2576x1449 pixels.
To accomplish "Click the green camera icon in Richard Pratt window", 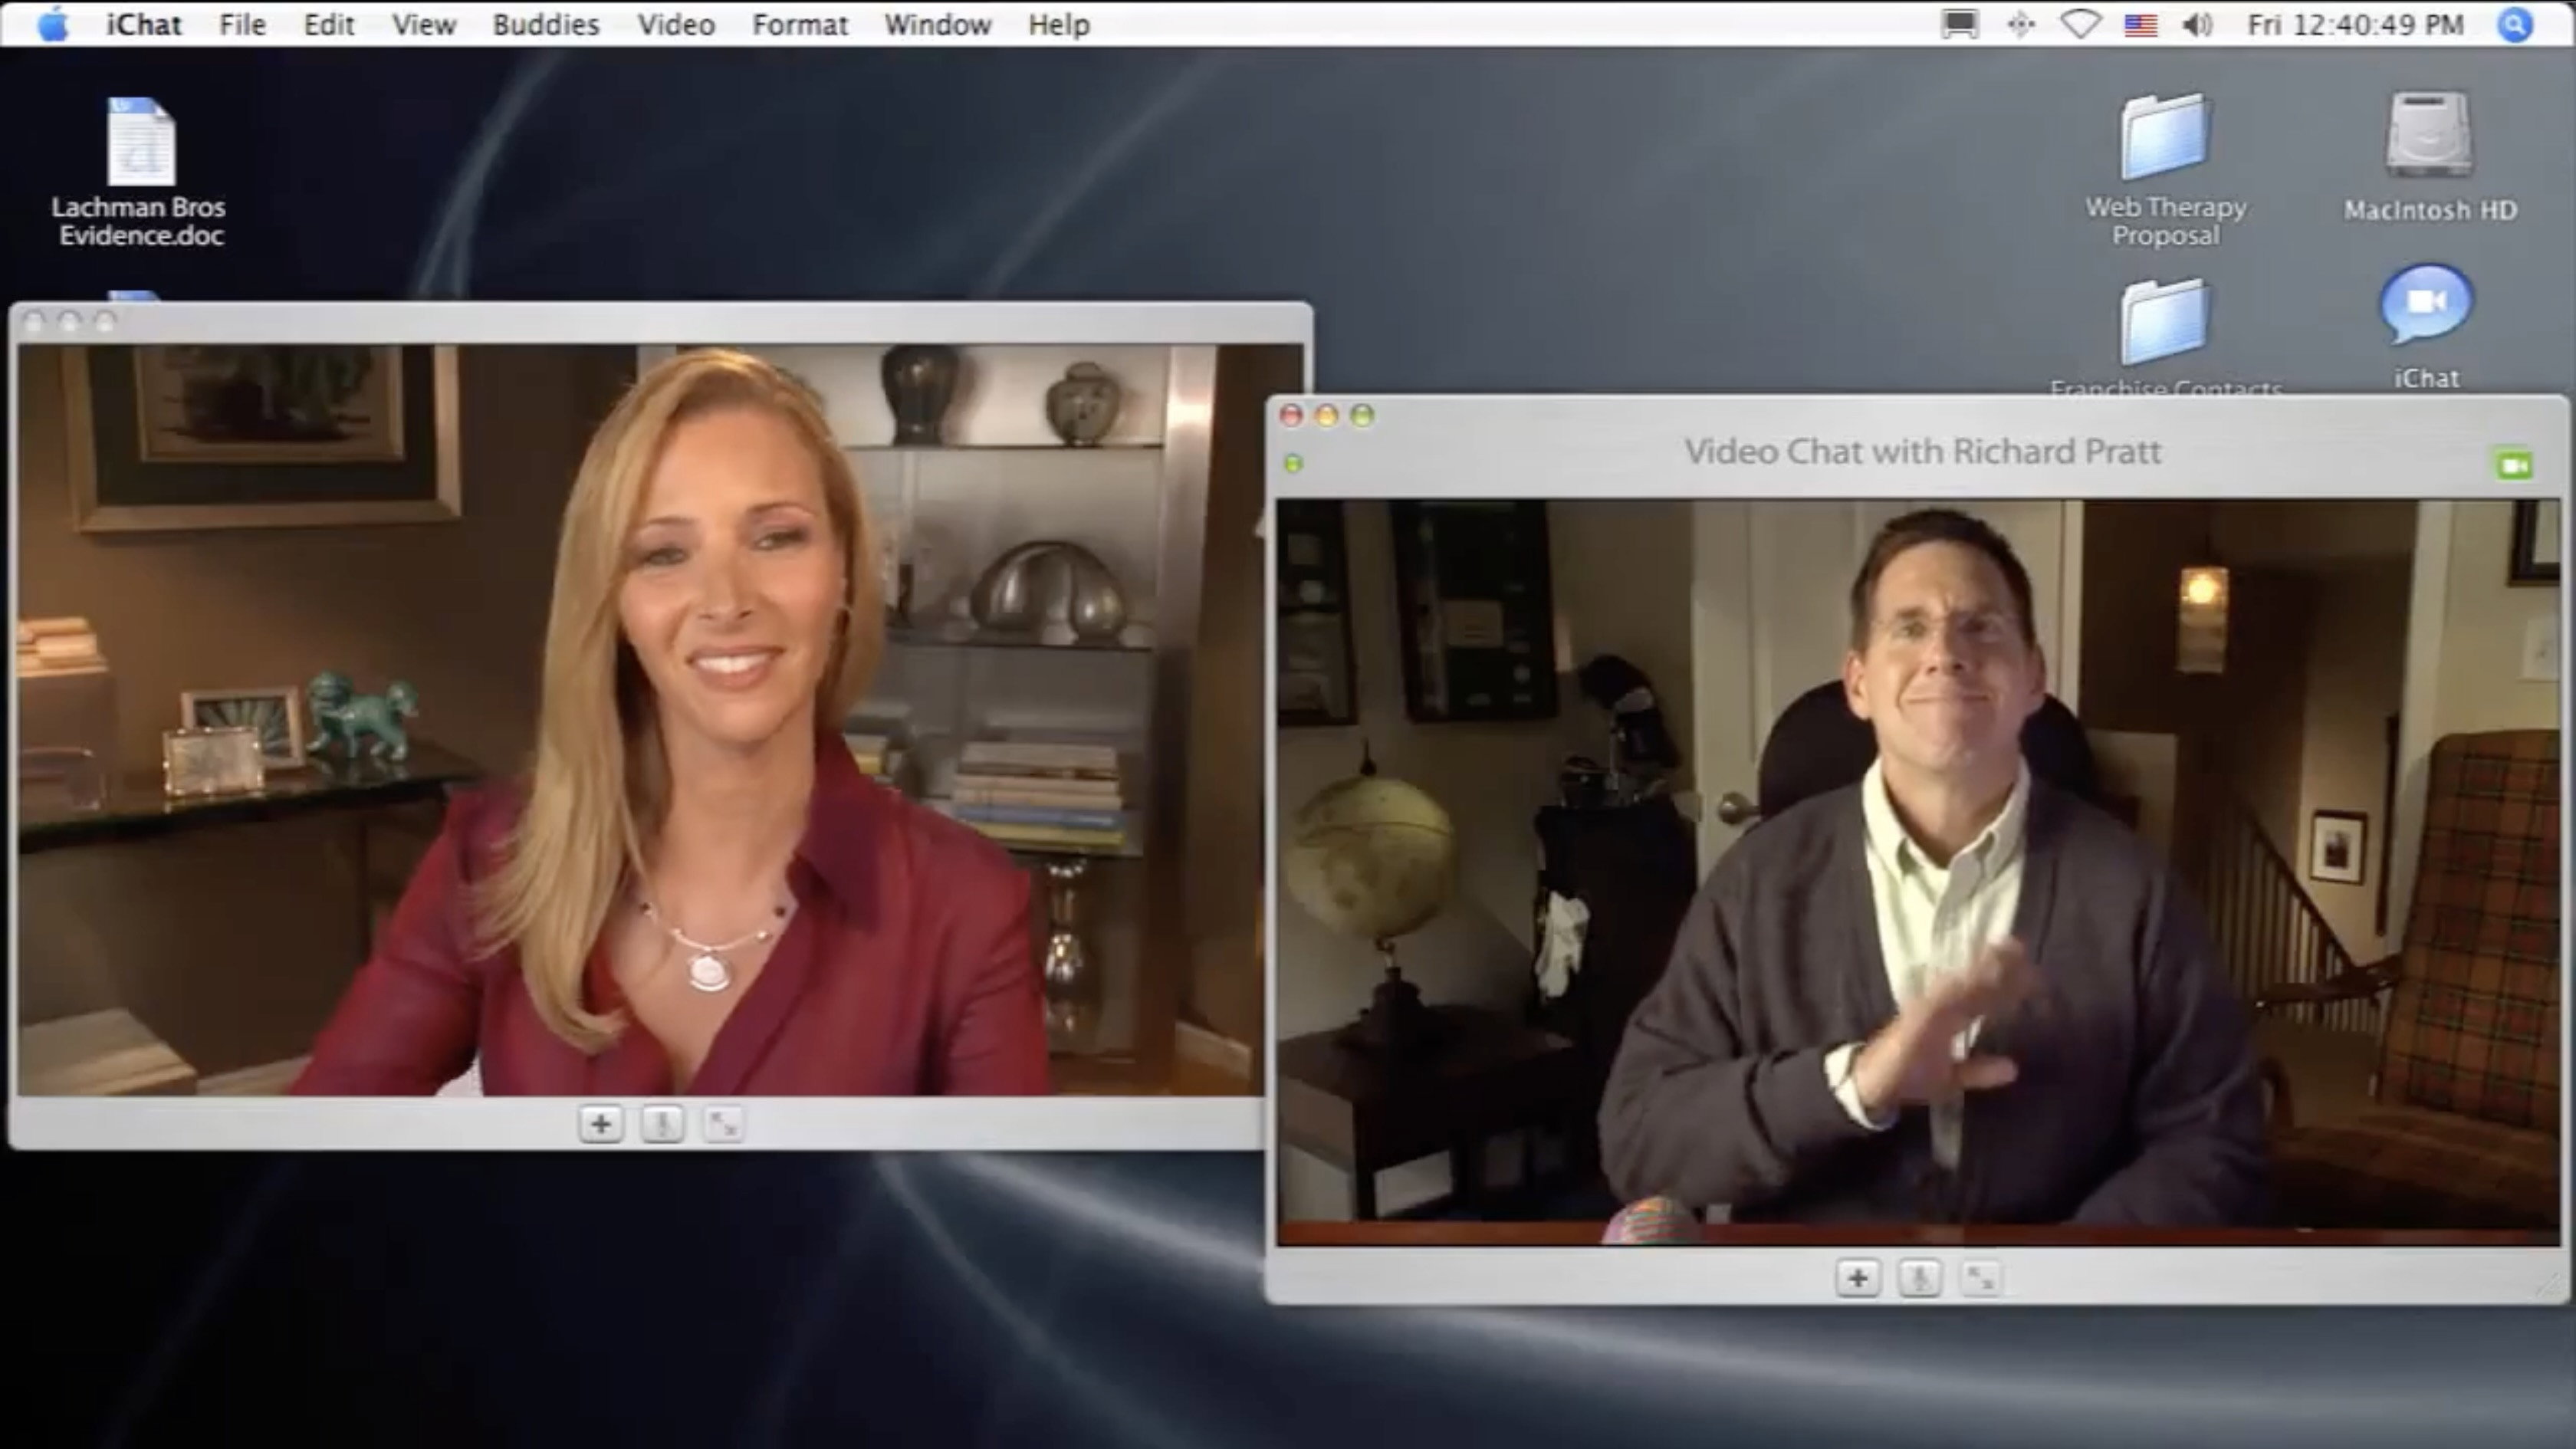I will click(x=2514, y=465).
